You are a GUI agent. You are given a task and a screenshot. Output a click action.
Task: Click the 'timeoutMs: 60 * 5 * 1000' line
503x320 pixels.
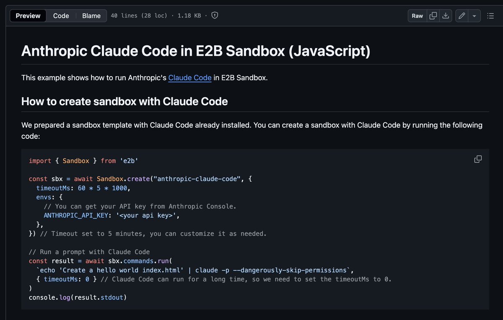(x=83, y=188)
